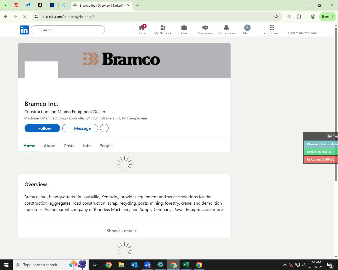The height and width of the screenshot is (270, 338).
Task: Click the Working Status row
Action: pyautogui.click(x=321, y=144)
